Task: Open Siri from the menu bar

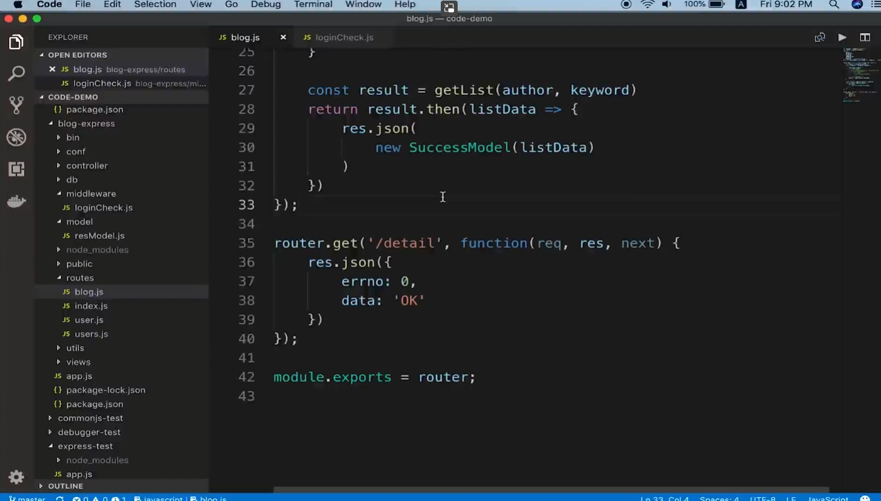Action: pyautogui.click(x=857, y=5)
